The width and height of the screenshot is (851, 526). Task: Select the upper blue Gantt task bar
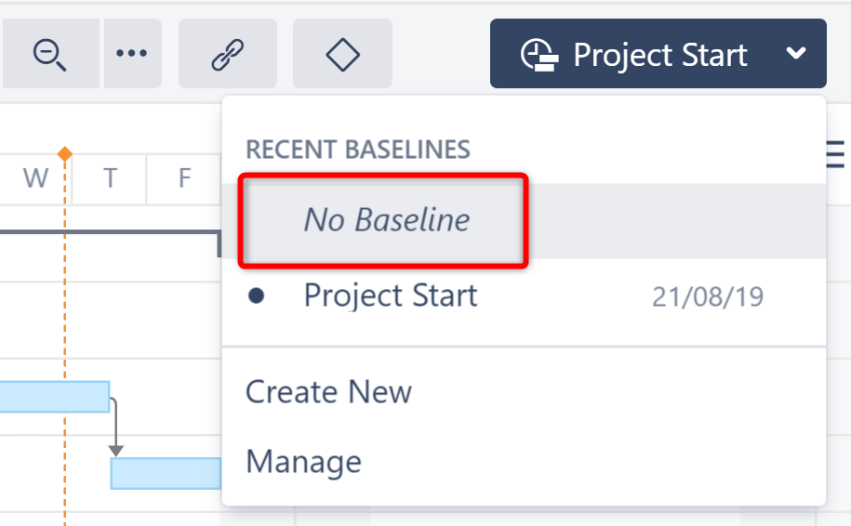click(x=54, y=397)
